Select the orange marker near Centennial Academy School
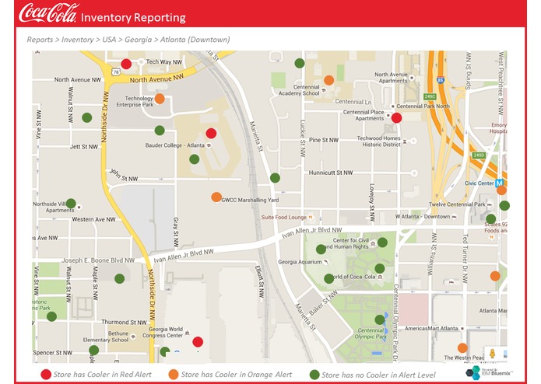The image size is (541, 384). [328, 80]
